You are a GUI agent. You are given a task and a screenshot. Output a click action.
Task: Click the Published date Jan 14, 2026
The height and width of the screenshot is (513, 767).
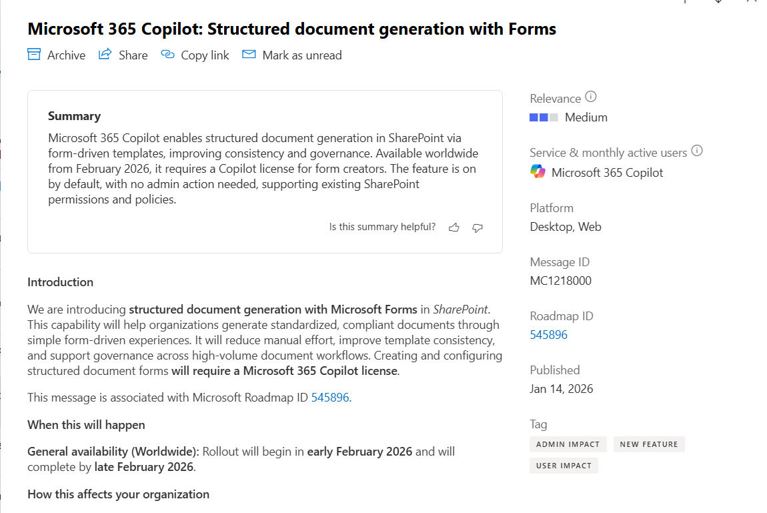pyautogui.click(x=561, y=390)
